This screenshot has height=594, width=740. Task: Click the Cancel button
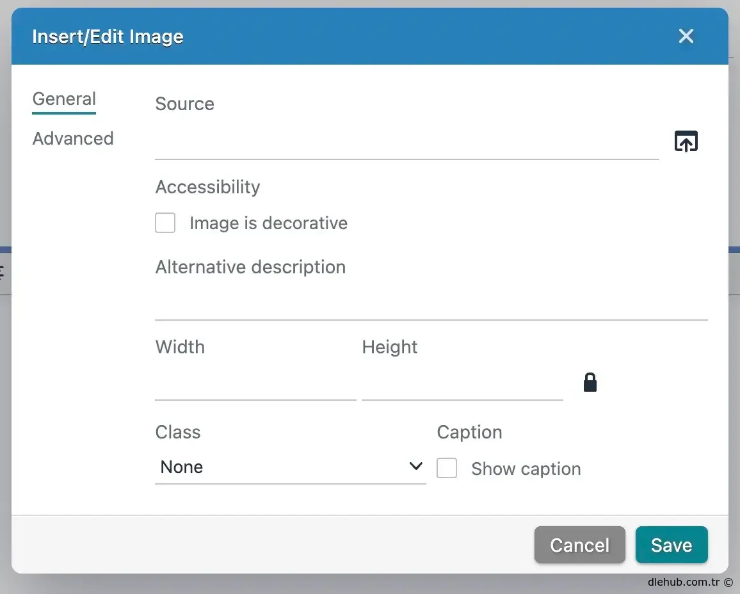579,545
